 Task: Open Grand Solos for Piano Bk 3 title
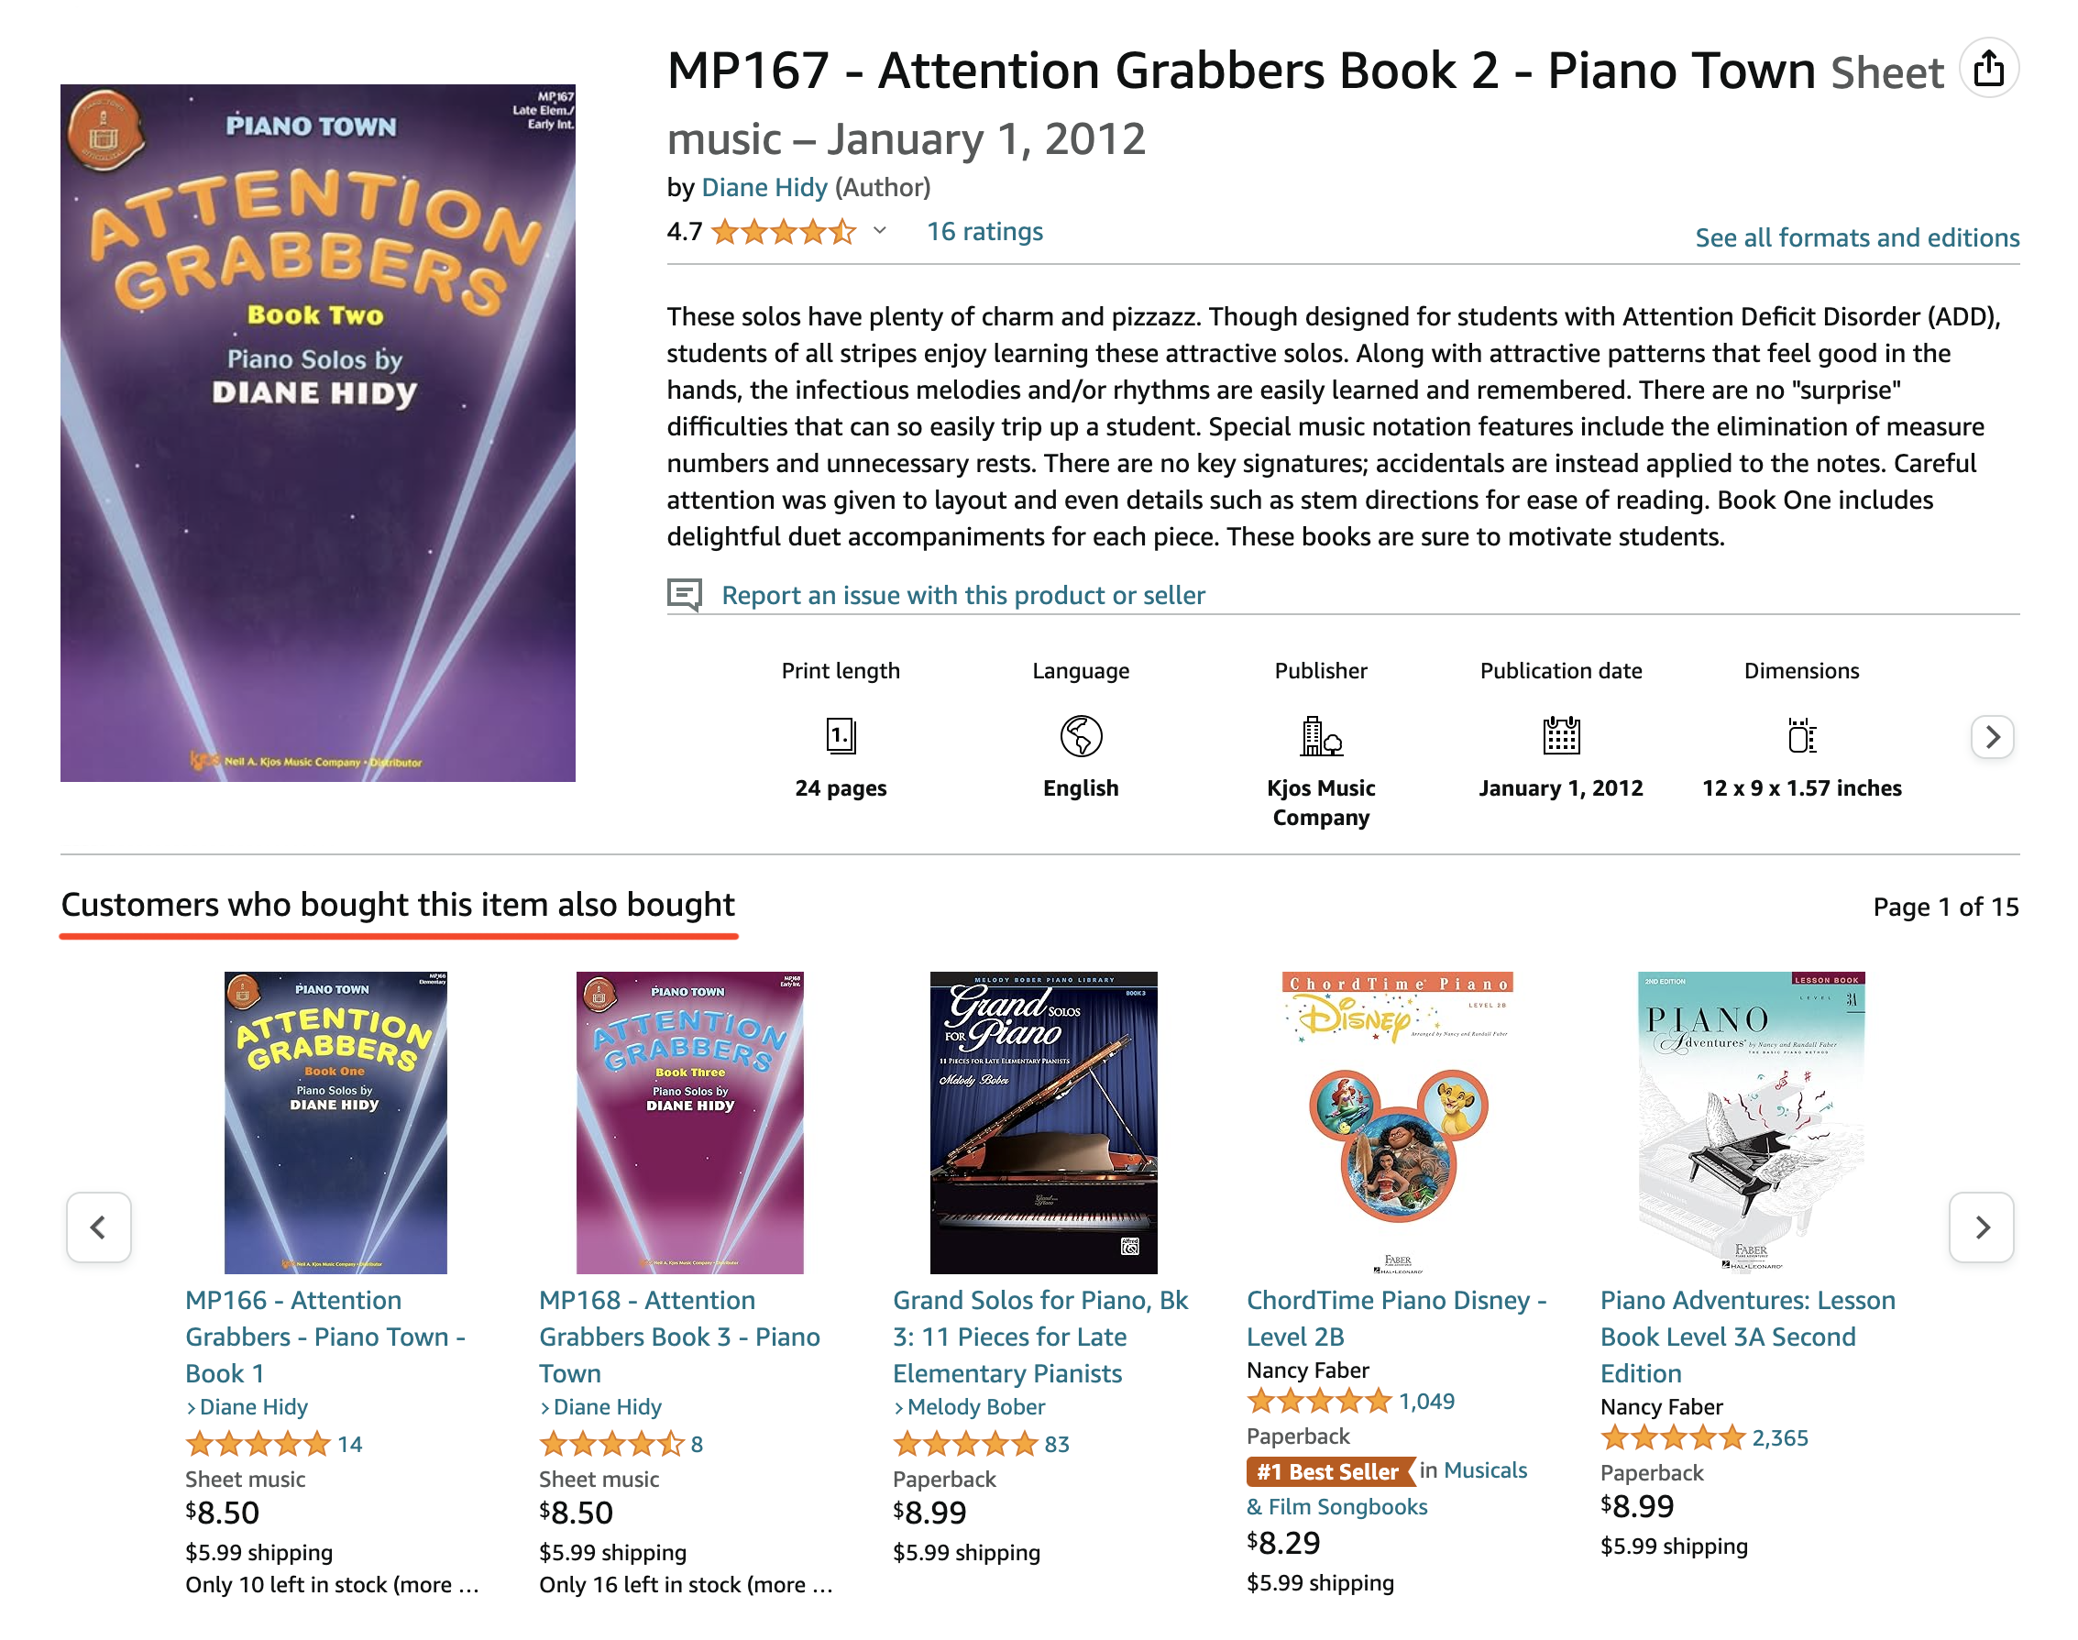(1040, 1337)
